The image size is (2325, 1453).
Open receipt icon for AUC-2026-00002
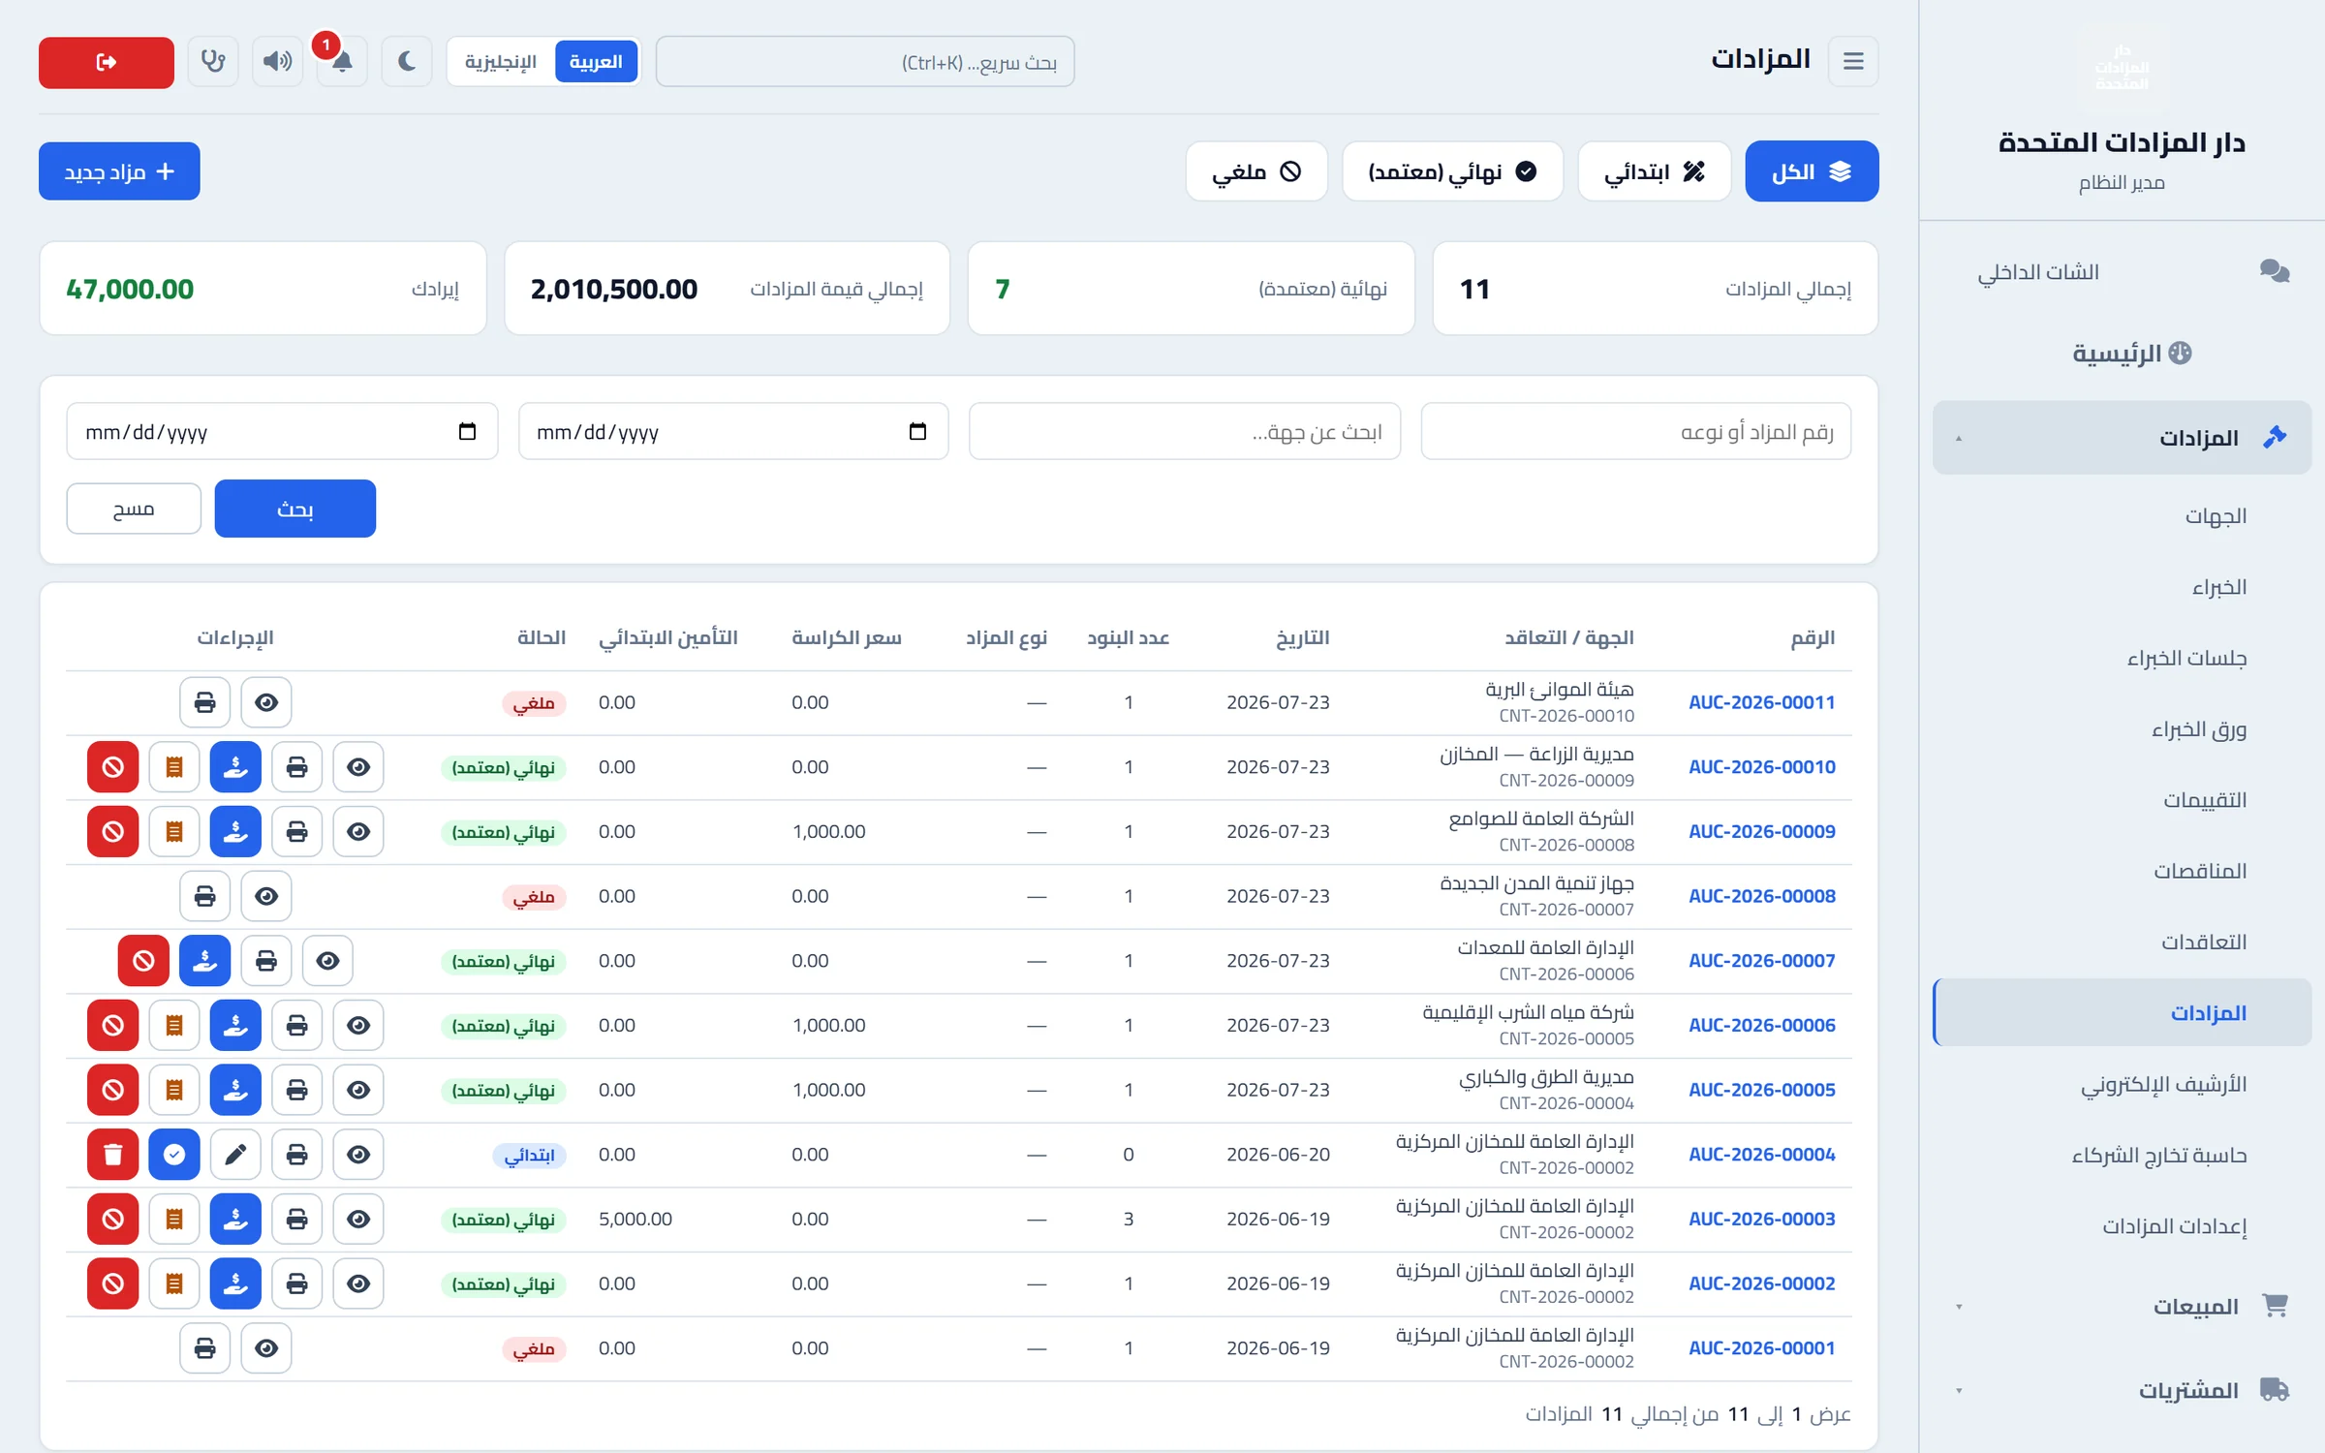174,1283
